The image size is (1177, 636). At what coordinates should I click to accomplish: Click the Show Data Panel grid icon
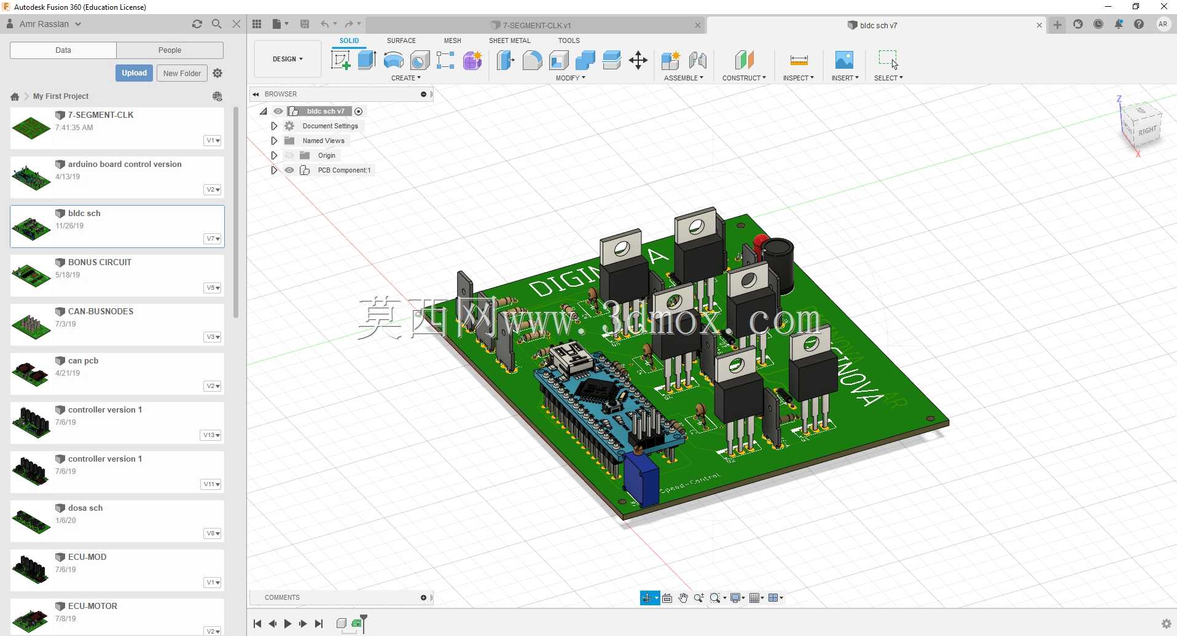point(257,24)
